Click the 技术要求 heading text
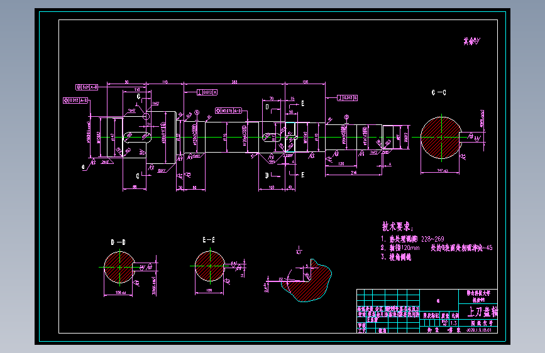 (397, 227)
